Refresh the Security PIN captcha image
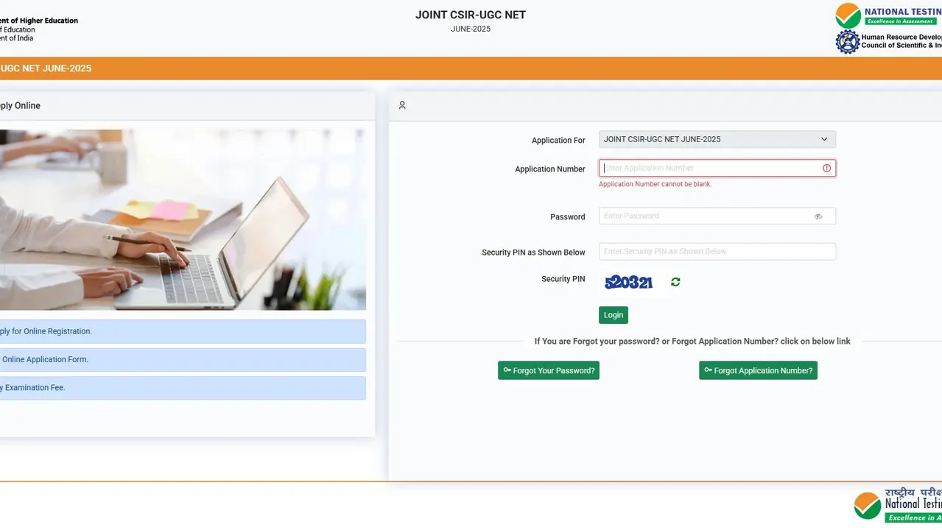The image size is (942, 530). click(675, 281)
